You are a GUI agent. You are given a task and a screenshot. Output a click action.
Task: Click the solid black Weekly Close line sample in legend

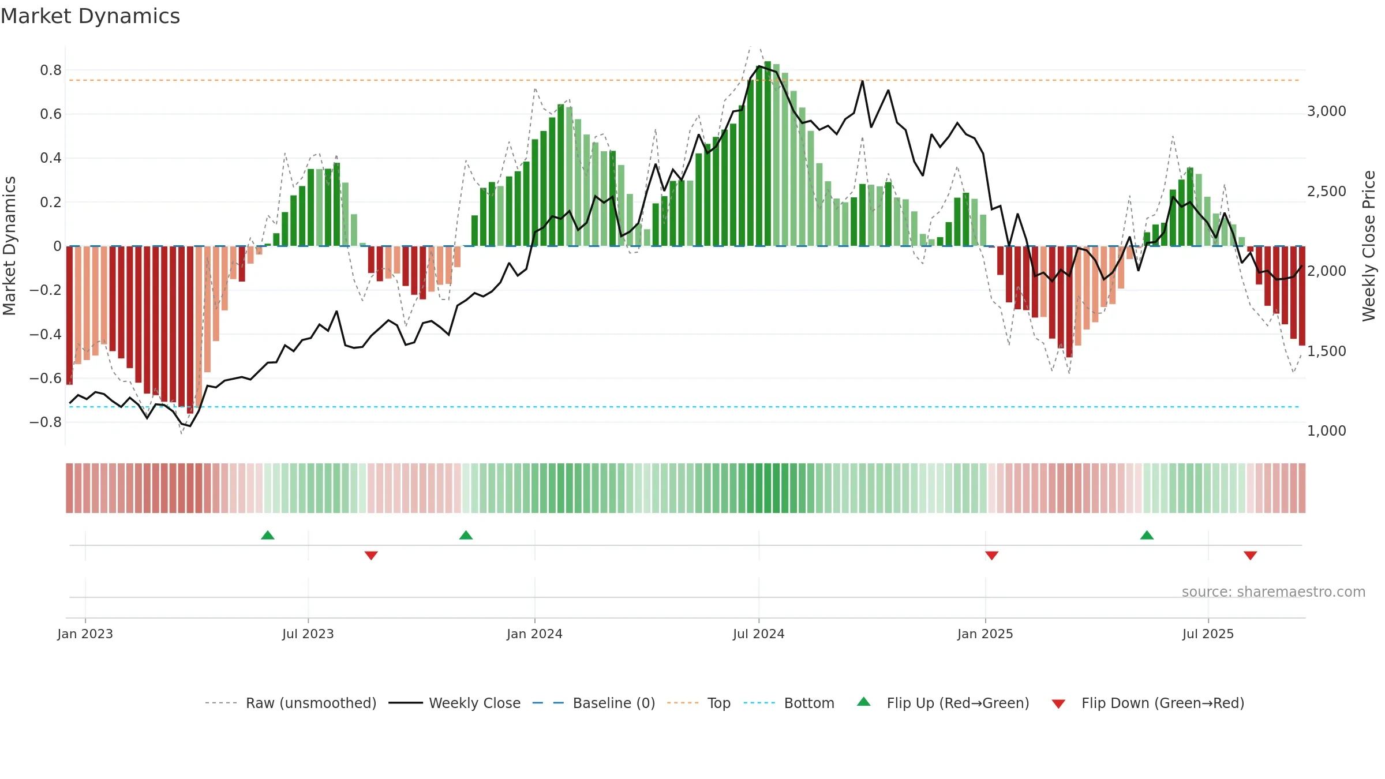coord(406,703)
